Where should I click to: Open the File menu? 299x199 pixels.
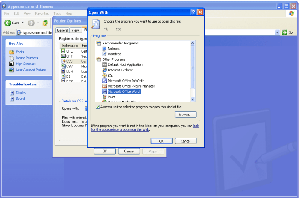click(x=7, y=13)
